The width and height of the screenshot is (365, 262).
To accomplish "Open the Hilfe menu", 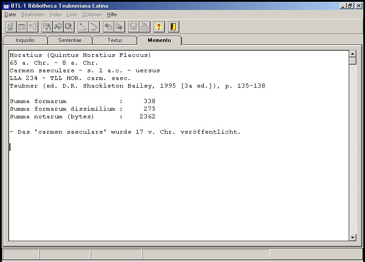I will click(x=112, y=14).
